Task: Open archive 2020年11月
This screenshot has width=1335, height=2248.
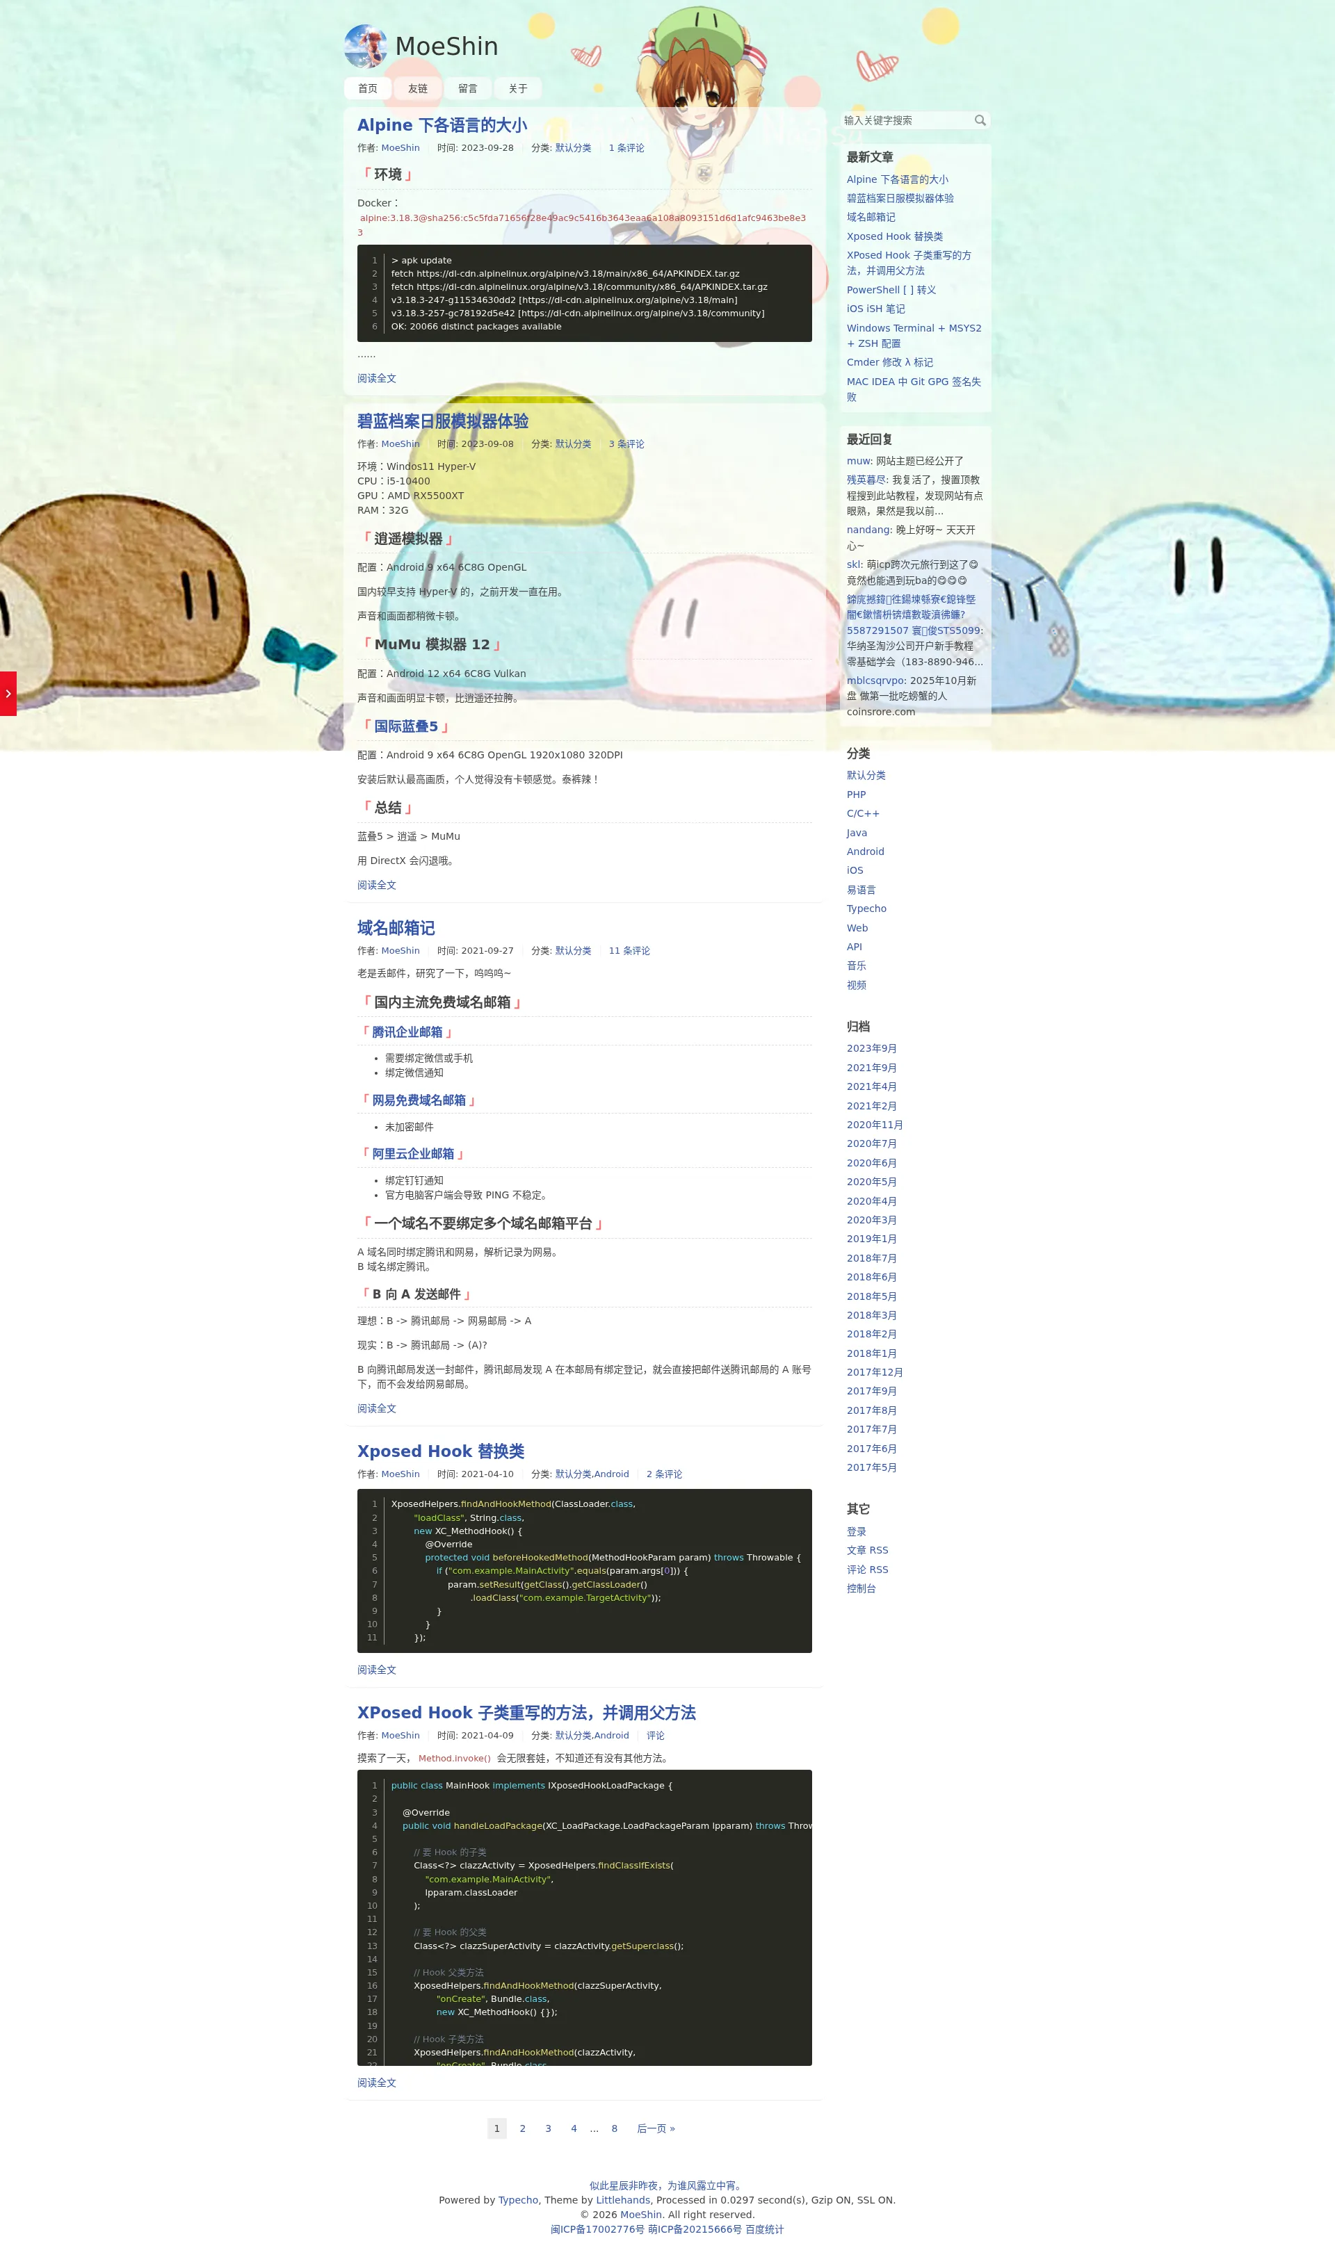Action: [875, 1125]
